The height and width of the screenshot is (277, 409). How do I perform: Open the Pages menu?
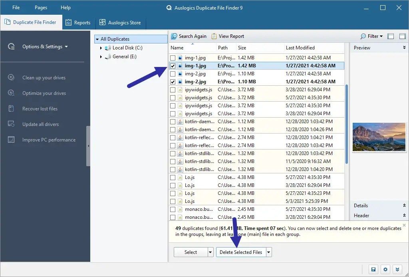click(40, 7)
